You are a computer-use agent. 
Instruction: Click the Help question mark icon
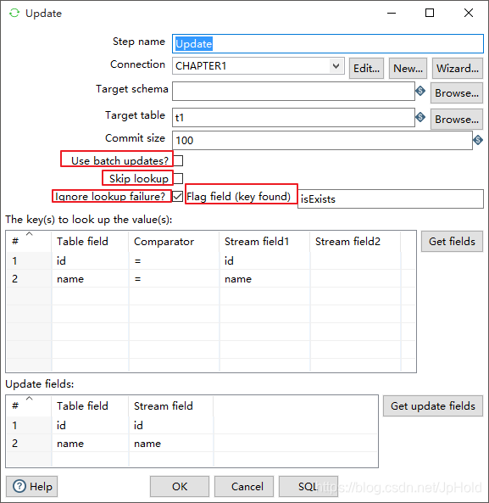tap(19, 486)
